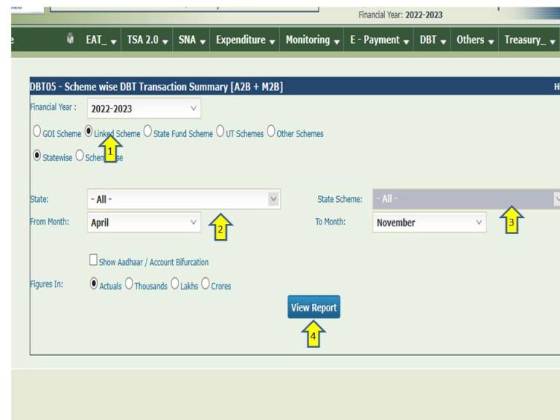Click the home icon before EAT_ menu

click(x=70, y=38)
